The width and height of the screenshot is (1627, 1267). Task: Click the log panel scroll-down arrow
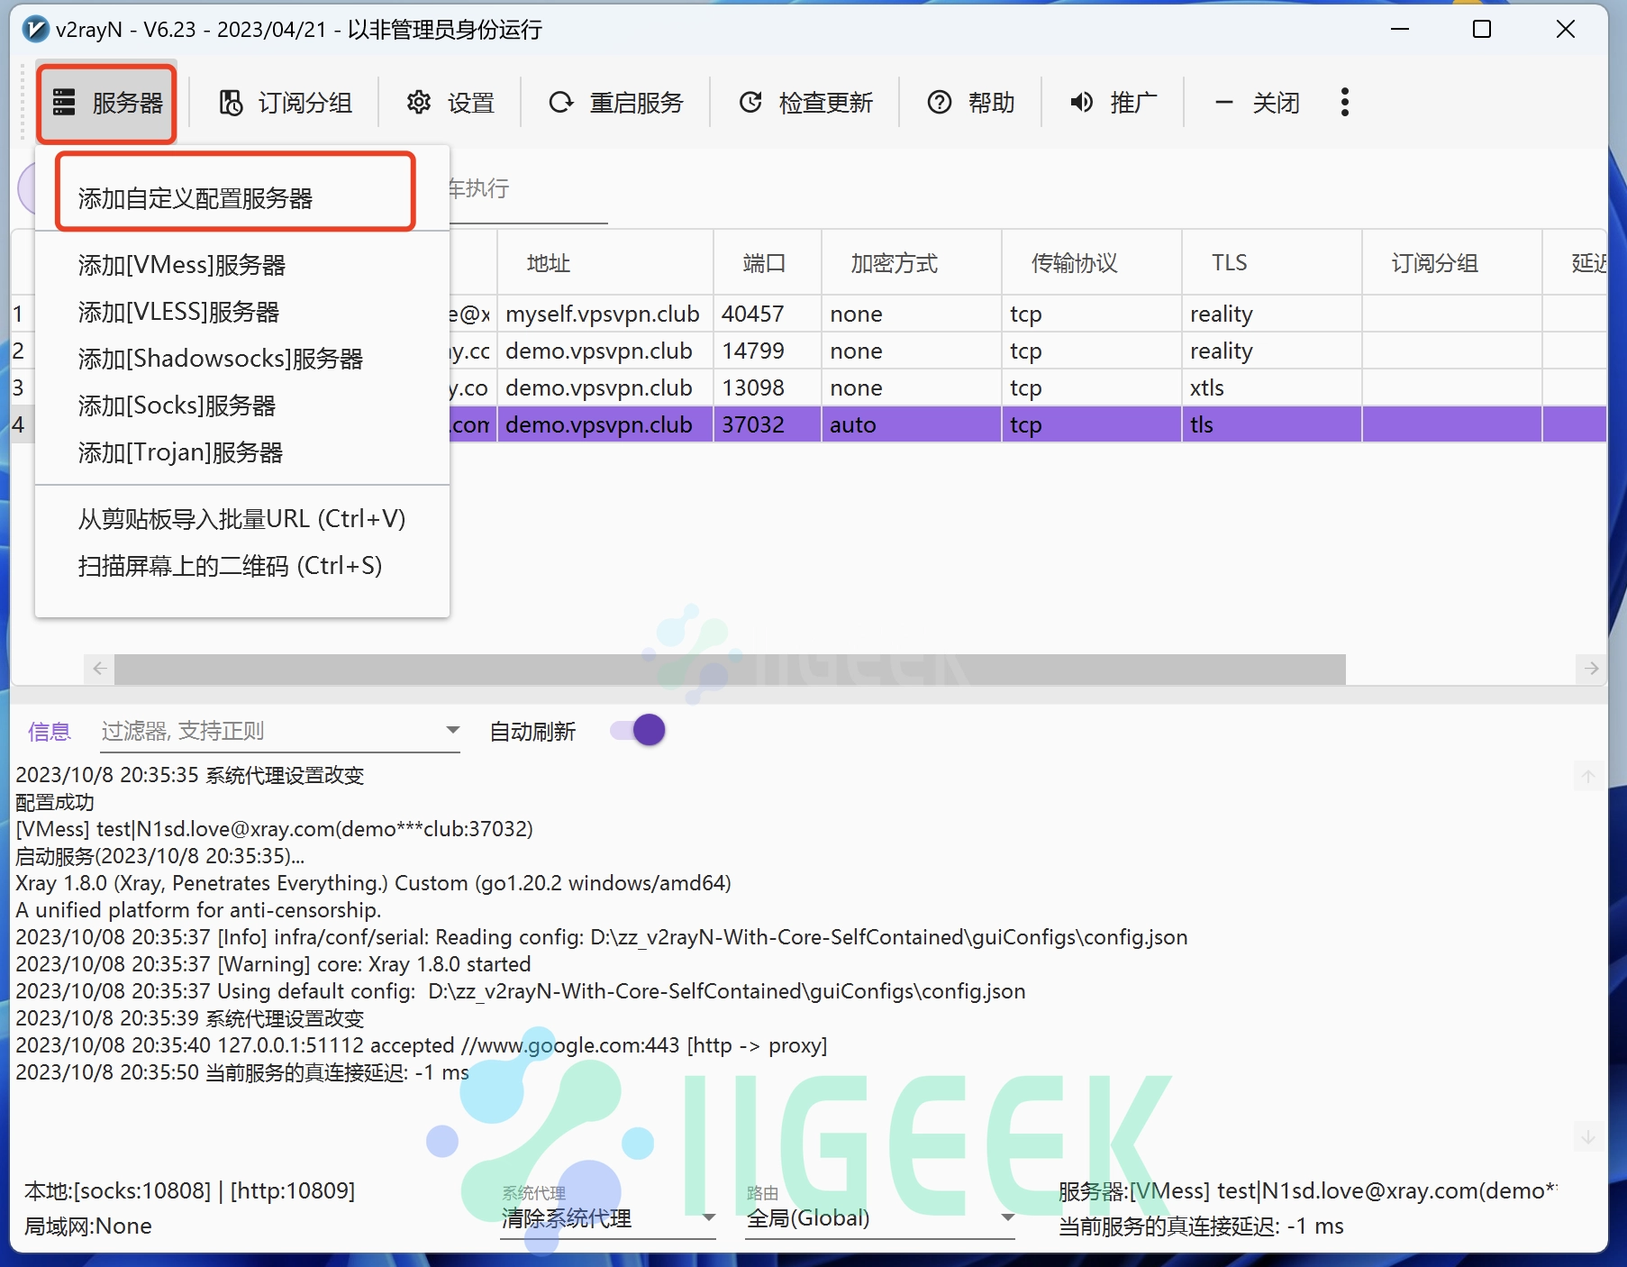tap(1587, 1137)
